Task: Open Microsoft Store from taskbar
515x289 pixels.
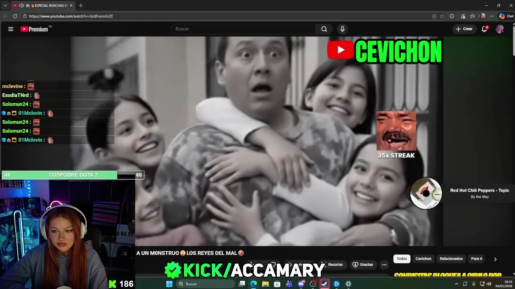Action: tap(277, 284)
